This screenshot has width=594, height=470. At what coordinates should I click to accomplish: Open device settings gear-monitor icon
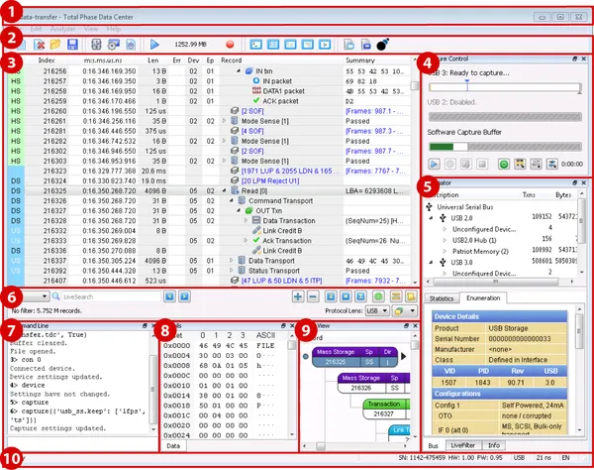pyautogui.click(x=113, y=45)
